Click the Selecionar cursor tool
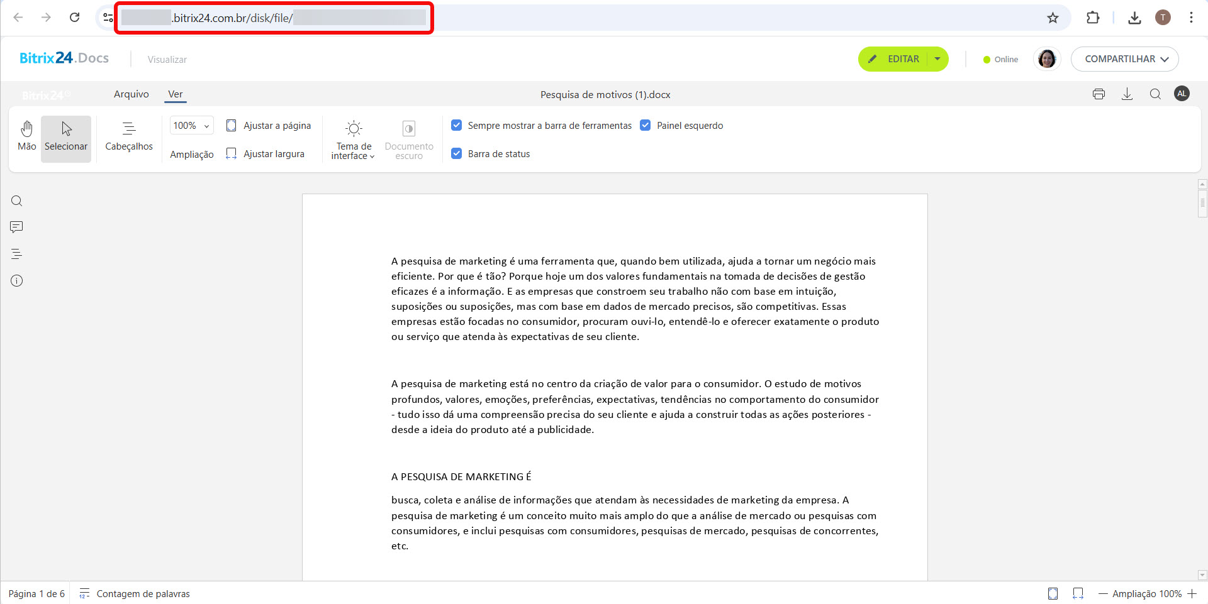Viewport: 1208px width, 604px height. tap(66, 136)
